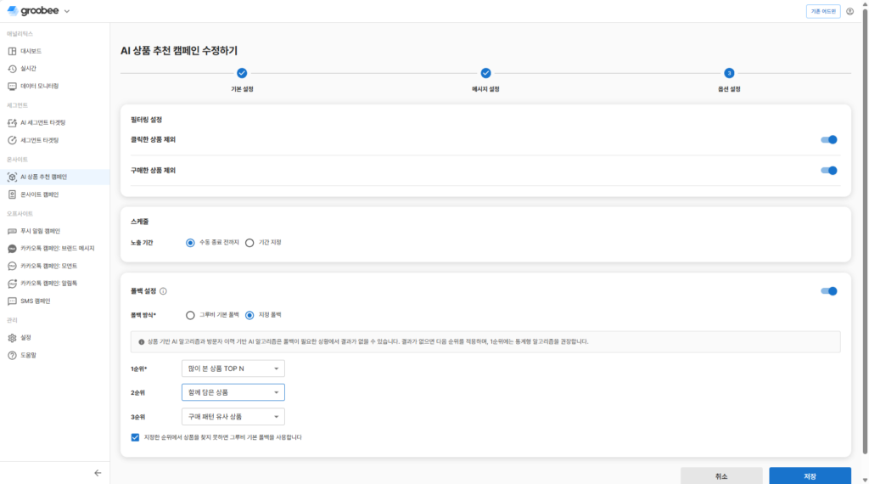Click the 저장 save button

click(810, 476)
